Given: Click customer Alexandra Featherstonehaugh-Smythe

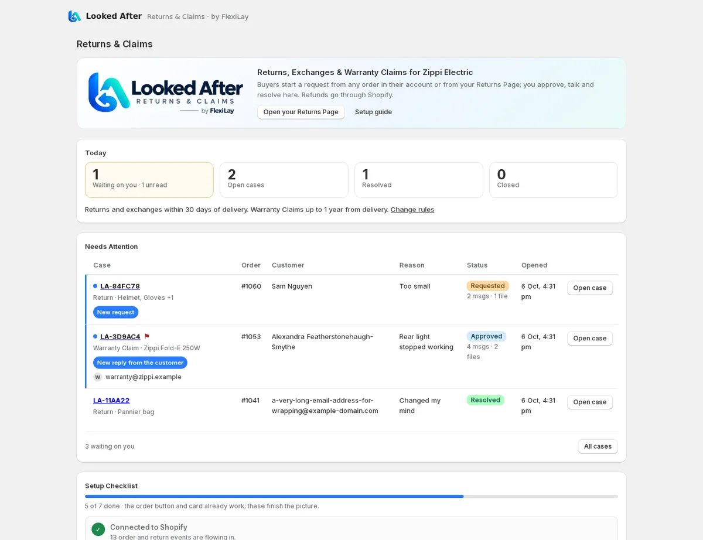Looking at the screenshot, I should (322, 341).
